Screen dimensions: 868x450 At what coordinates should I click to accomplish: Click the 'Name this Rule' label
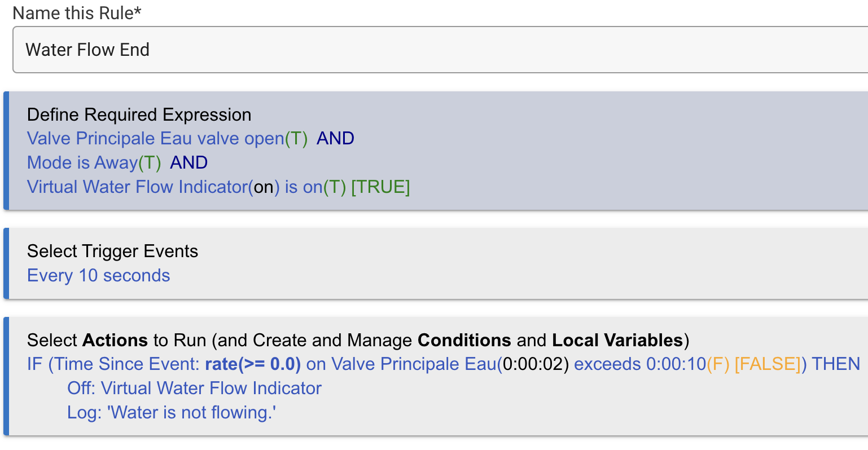click(x=77, y=12)
